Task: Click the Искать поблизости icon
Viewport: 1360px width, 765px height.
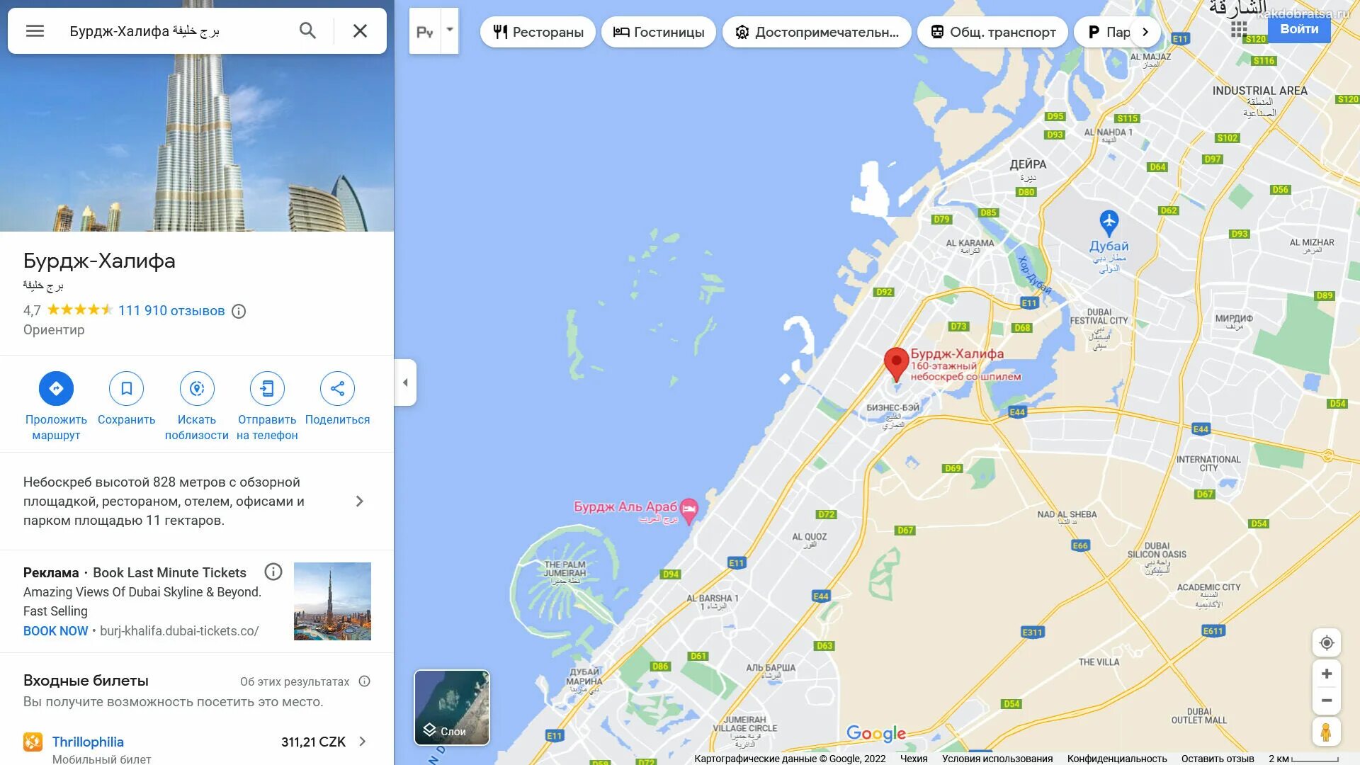Action: pyautogui.click(x=197, y=388)
